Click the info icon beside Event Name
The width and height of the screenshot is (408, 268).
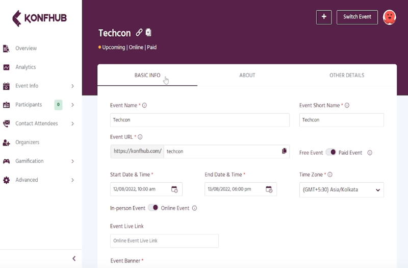pos(144,106)
